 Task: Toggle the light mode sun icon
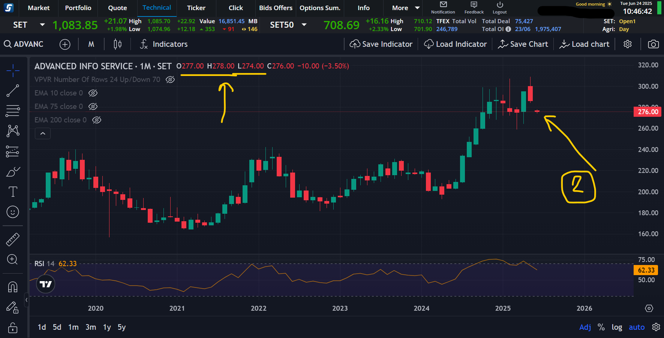[x=609, y=4]
